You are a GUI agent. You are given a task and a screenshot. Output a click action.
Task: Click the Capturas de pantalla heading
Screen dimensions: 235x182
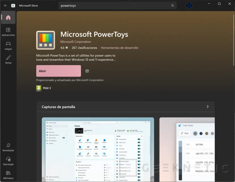tap(58, 107)
